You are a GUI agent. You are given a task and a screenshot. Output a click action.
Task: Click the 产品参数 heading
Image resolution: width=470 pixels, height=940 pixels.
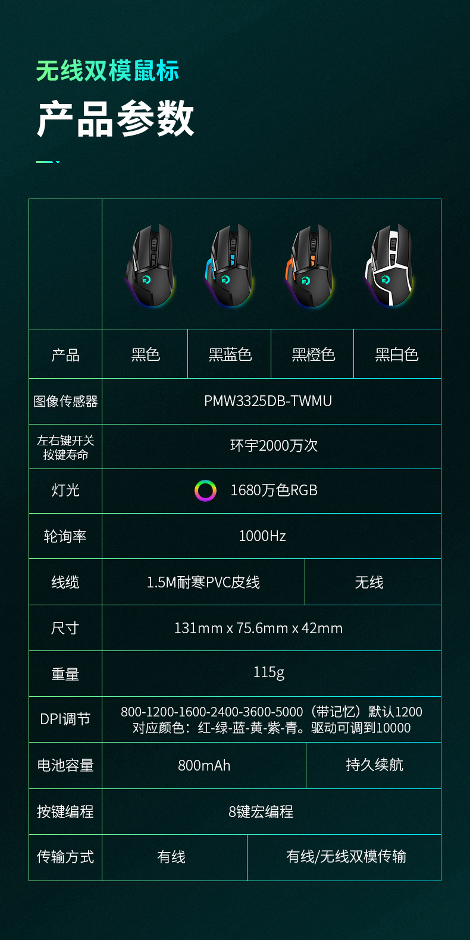(116, 119)
